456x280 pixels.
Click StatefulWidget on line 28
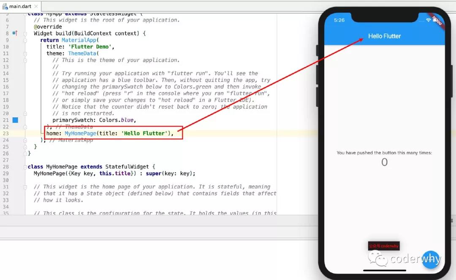[127, 167]
